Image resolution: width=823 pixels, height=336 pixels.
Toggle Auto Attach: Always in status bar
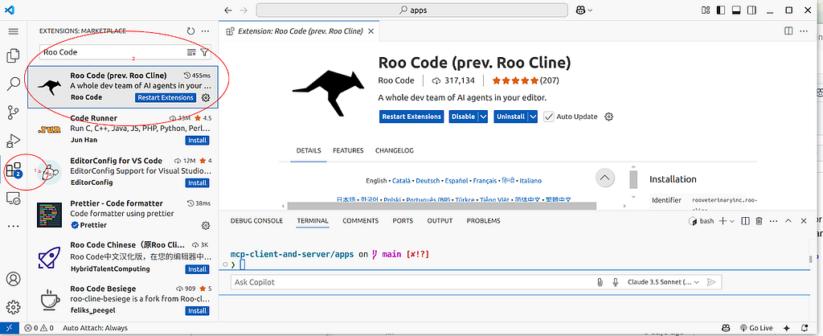click(x=95, y=328)
